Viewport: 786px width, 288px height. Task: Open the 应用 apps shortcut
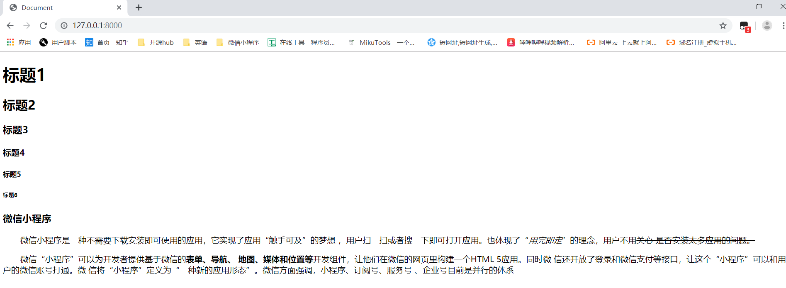[x=19, y=42]
